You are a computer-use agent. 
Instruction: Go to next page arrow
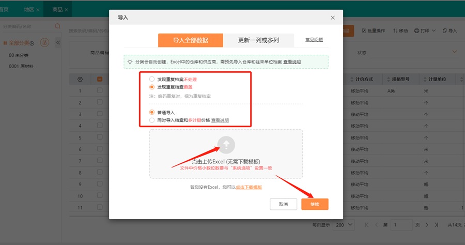427,225
